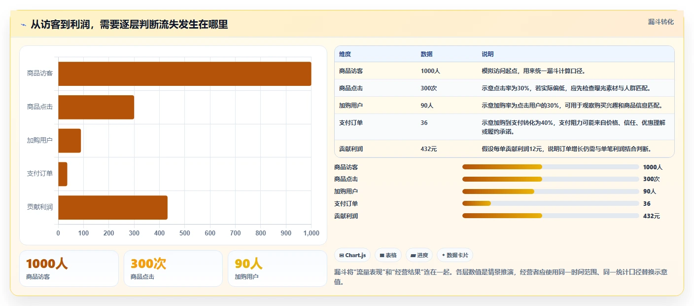Click the 商品点击 bar in the chart

click(x=96, y=107)
